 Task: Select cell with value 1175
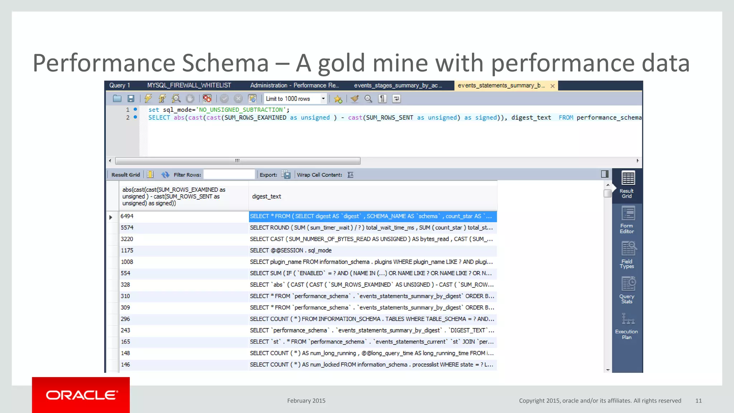coord(184,250)
